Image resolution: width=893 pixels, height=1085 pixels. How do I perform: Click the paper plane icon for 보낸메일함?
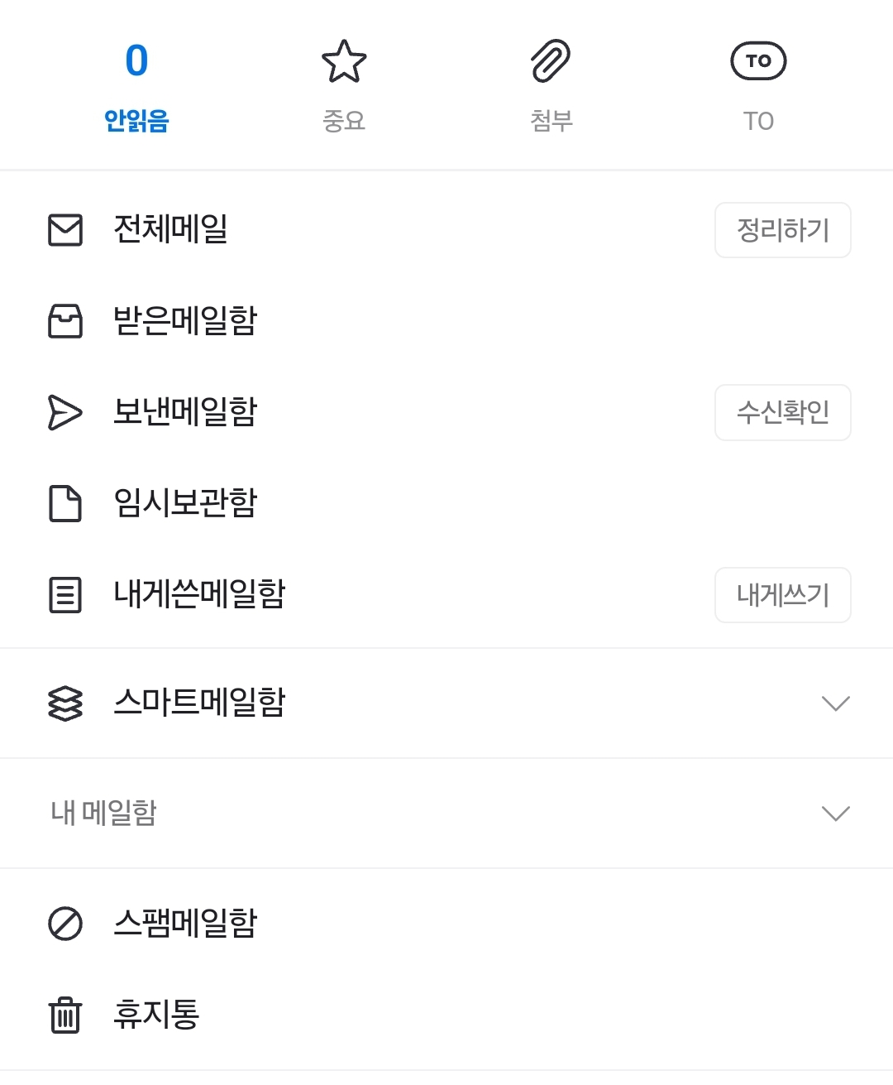pos(65,412)
